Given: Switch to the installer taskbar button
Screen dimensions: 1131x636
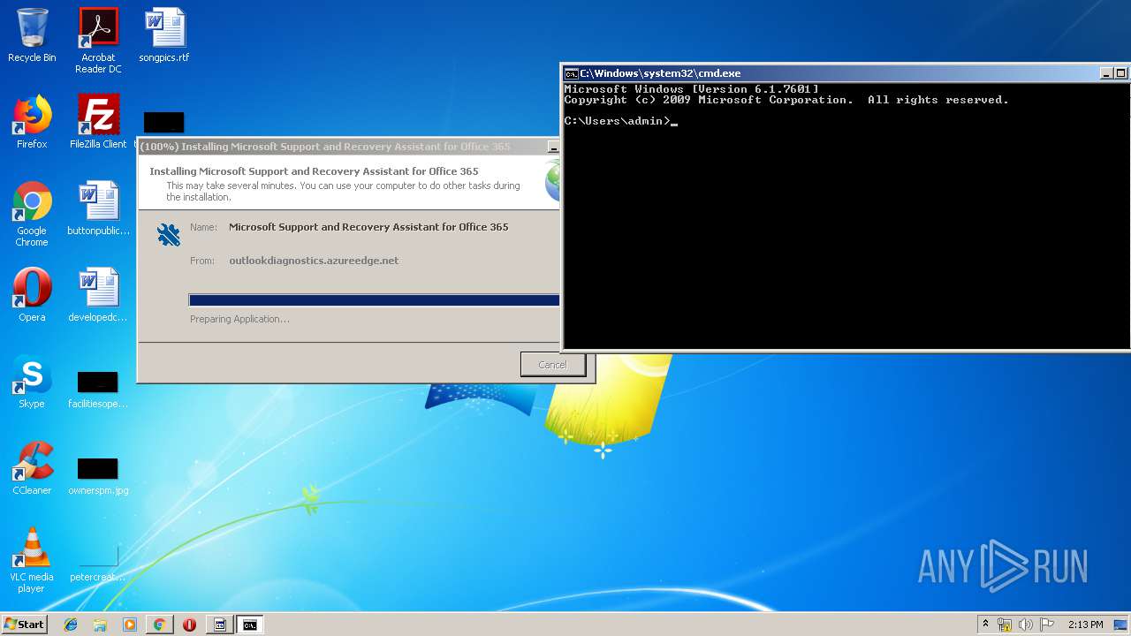Looking at the screenshot, I should click(220, 625).
